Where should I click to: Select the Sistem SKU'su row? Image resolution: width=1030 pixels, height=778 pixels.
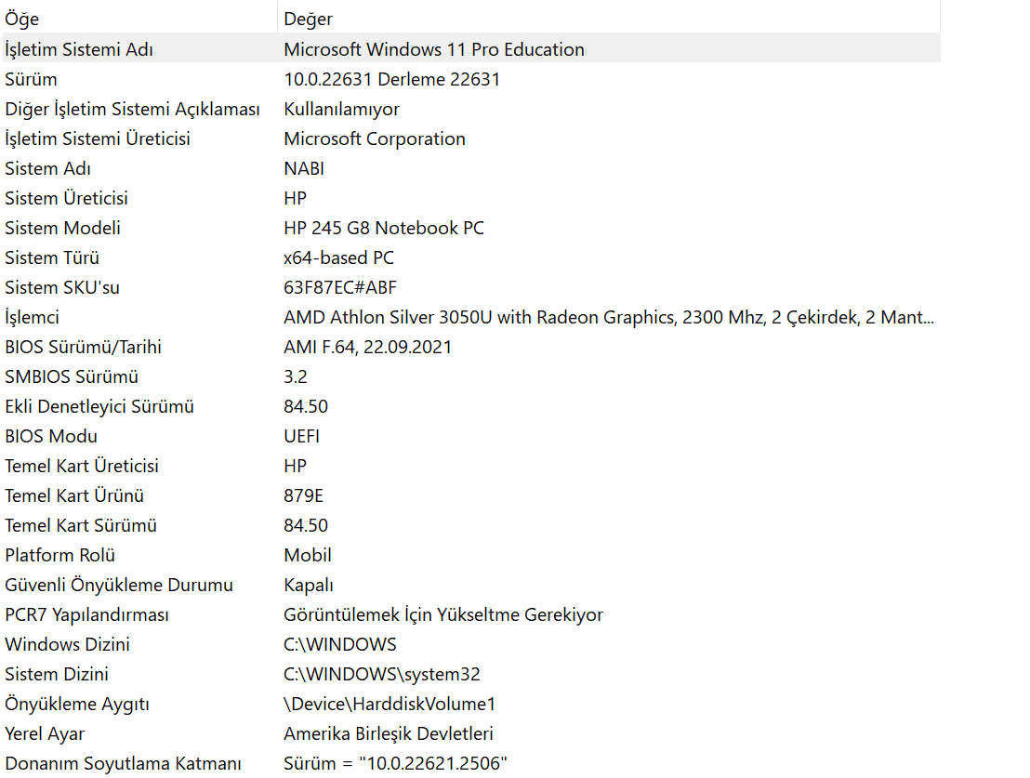(x=471, y=287)
